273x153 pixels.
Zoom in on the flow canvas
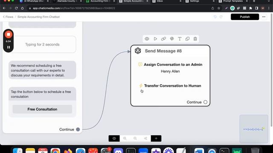[125, 139]
